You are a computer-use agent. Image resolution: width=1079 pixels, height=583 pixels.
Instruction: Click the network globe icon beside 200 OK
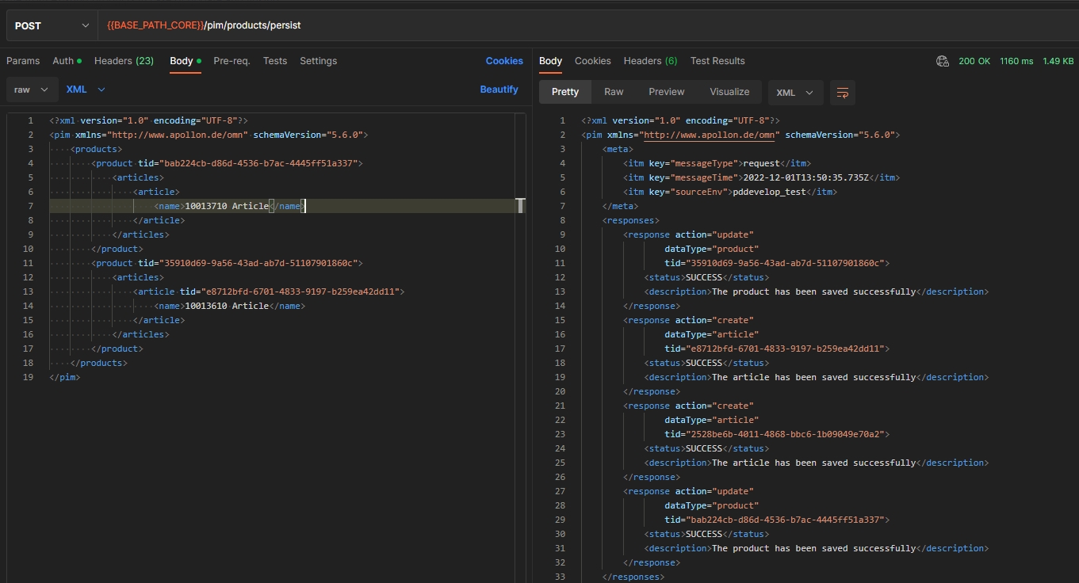coord(943,61)
